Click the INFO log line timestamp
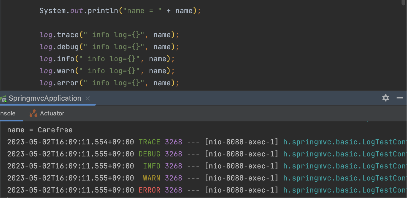Screen dimensions: 407x198 click(70, 166)
